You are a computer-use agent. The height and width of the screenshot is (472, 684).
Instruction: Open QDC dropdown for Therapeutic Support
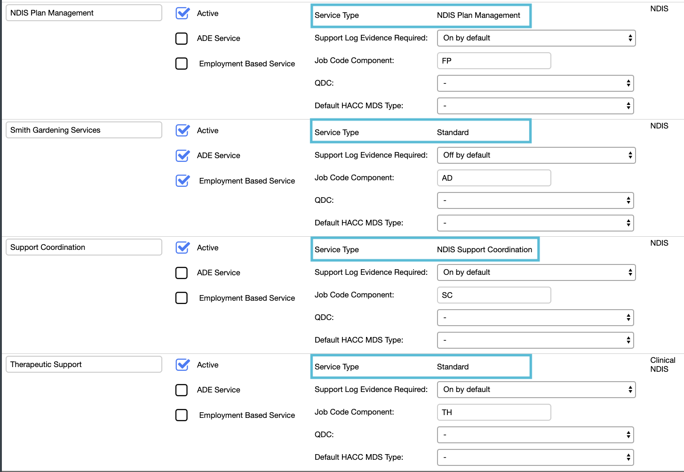535,434
